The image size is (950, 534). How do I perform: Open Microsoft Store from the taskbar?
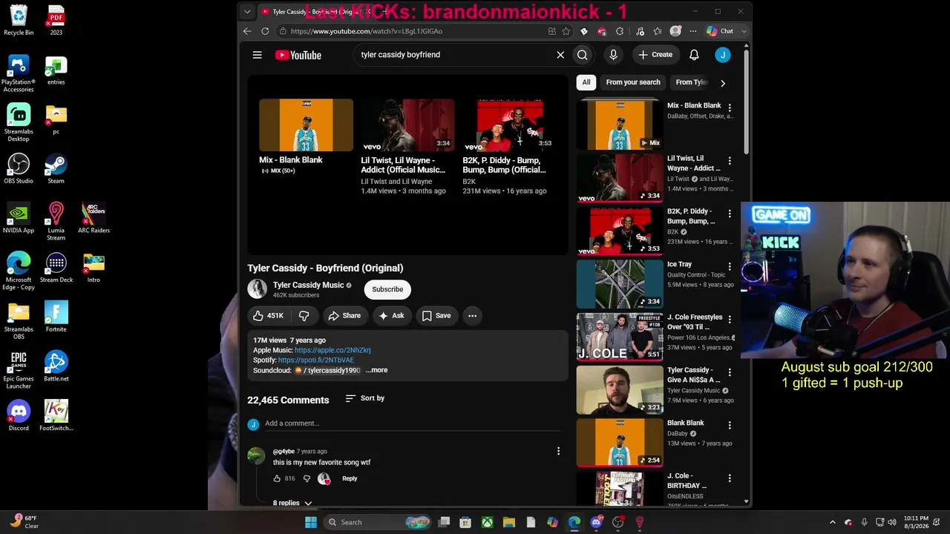[465, 522]
